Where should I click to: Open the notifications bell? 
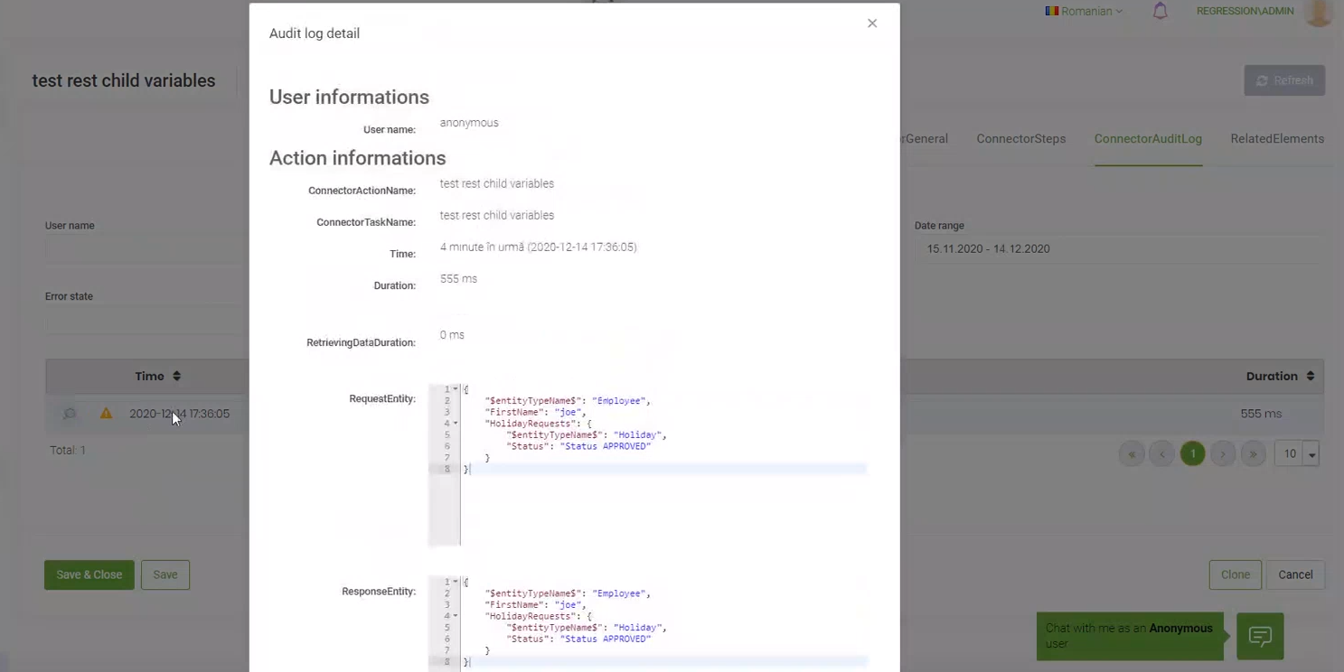coord(1160,12)
